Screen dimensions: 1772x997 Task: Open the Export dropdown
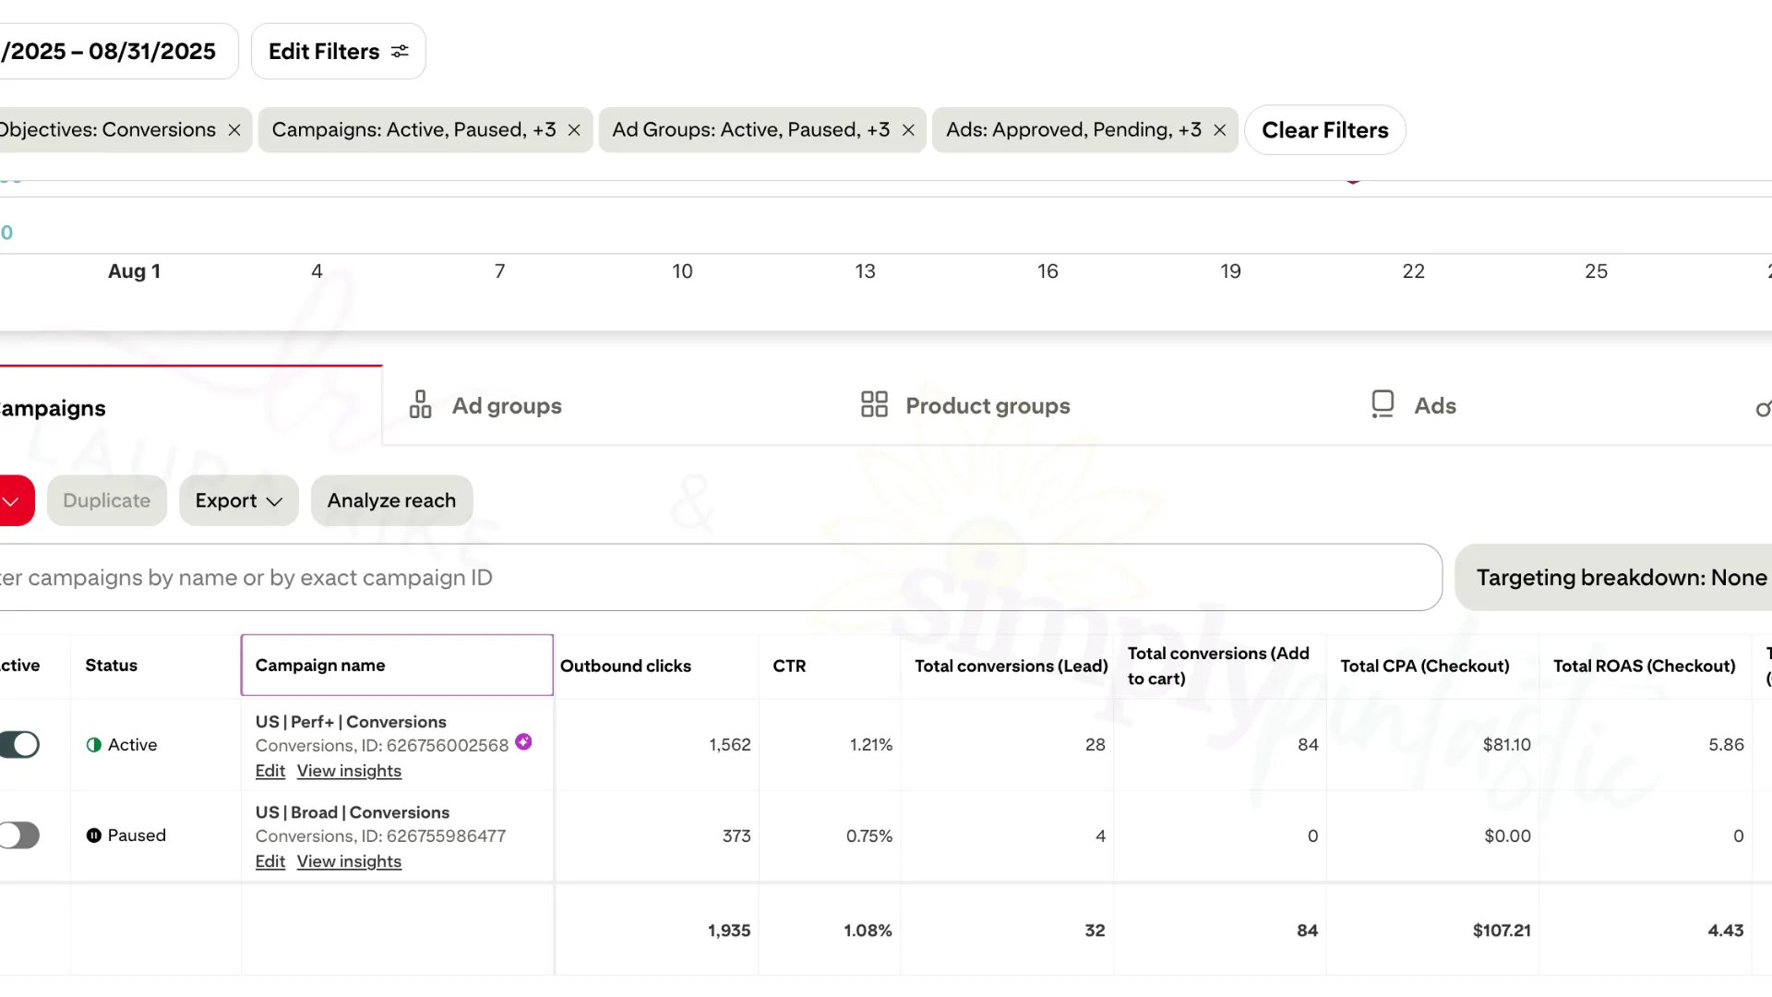(238, 500)
